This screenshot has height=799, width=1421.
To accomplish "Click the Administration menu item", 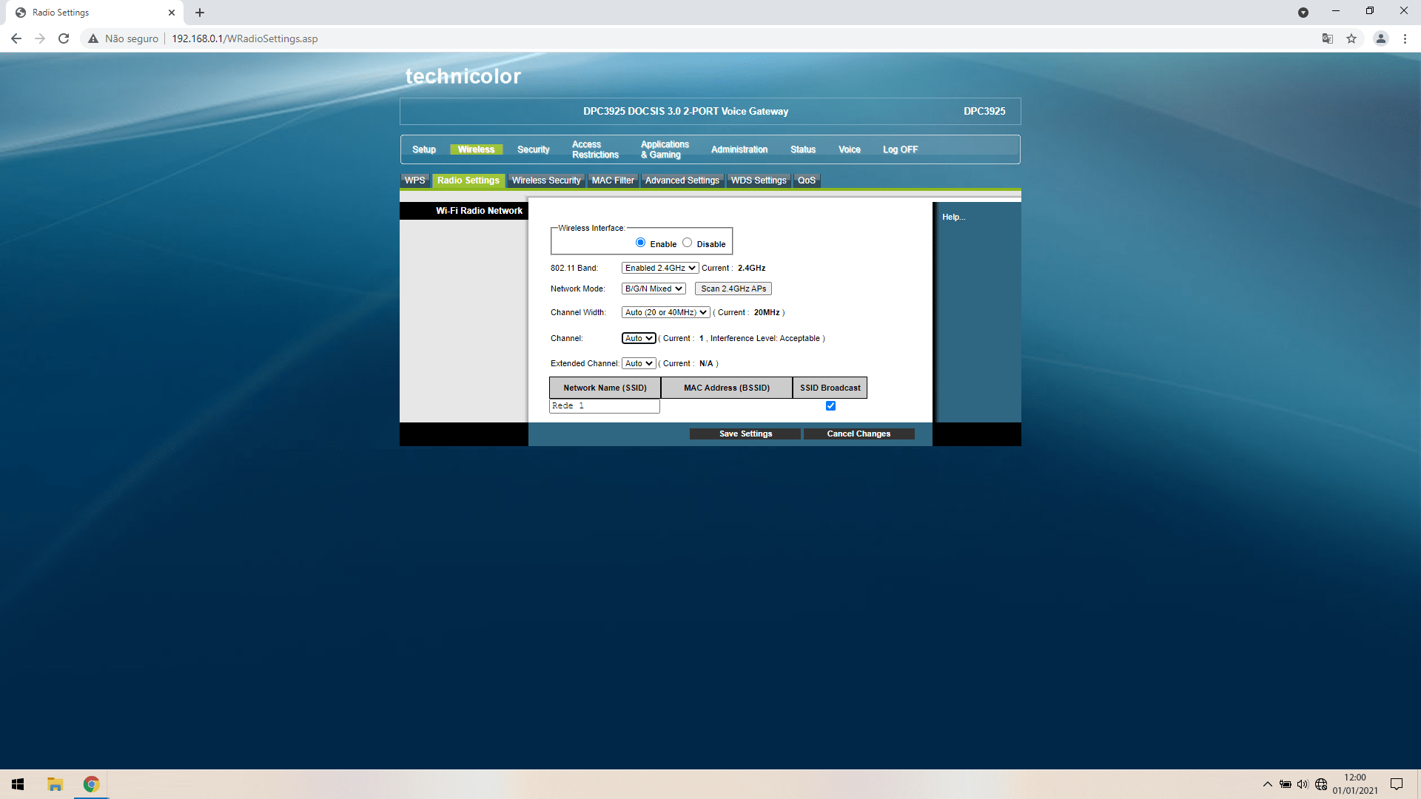I will click(x=739, y=149).
